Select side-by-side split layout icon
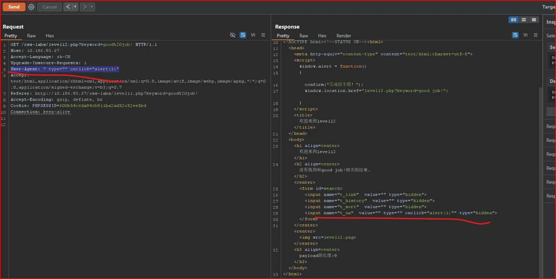Screen dimensions: 556x279 click(x=514, y=20)
